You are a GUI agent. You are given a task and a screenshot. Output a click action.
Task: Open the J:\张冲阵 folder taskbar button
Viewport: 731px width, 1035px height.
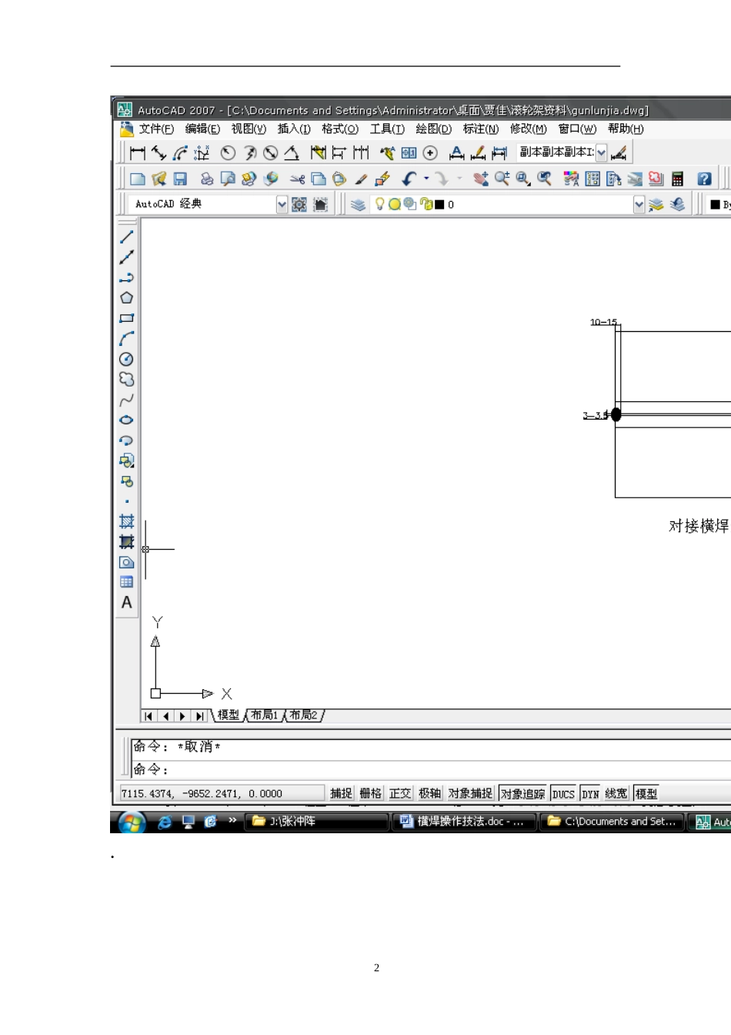point(316,822)
